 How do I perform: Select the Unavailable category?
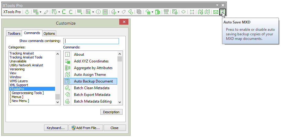tap(18, 61)
